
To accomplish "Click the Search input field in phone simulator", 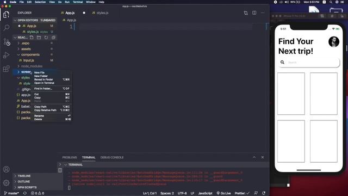I will [x=309, y=63].
